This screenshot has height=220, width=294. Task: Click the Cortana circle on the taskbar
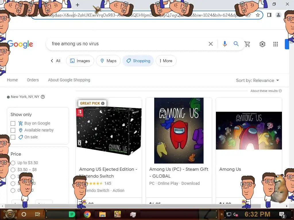[24, 214]
